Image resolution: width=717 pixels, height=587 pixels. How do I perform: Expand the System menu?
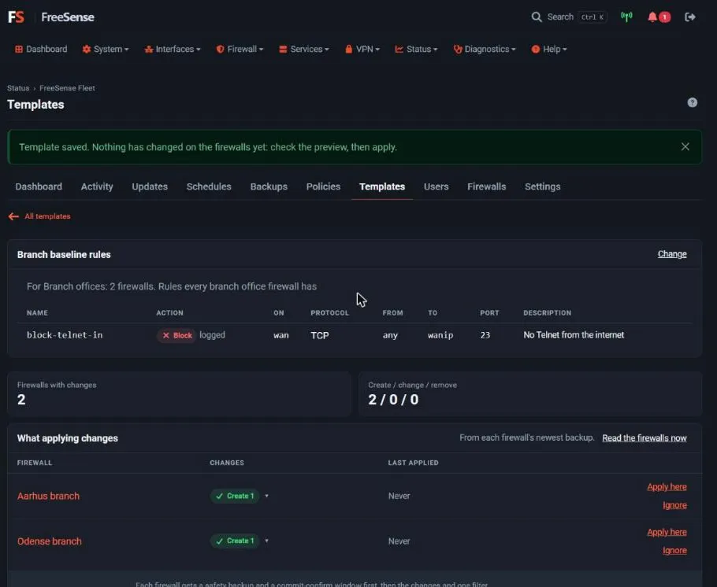(105, 49)
